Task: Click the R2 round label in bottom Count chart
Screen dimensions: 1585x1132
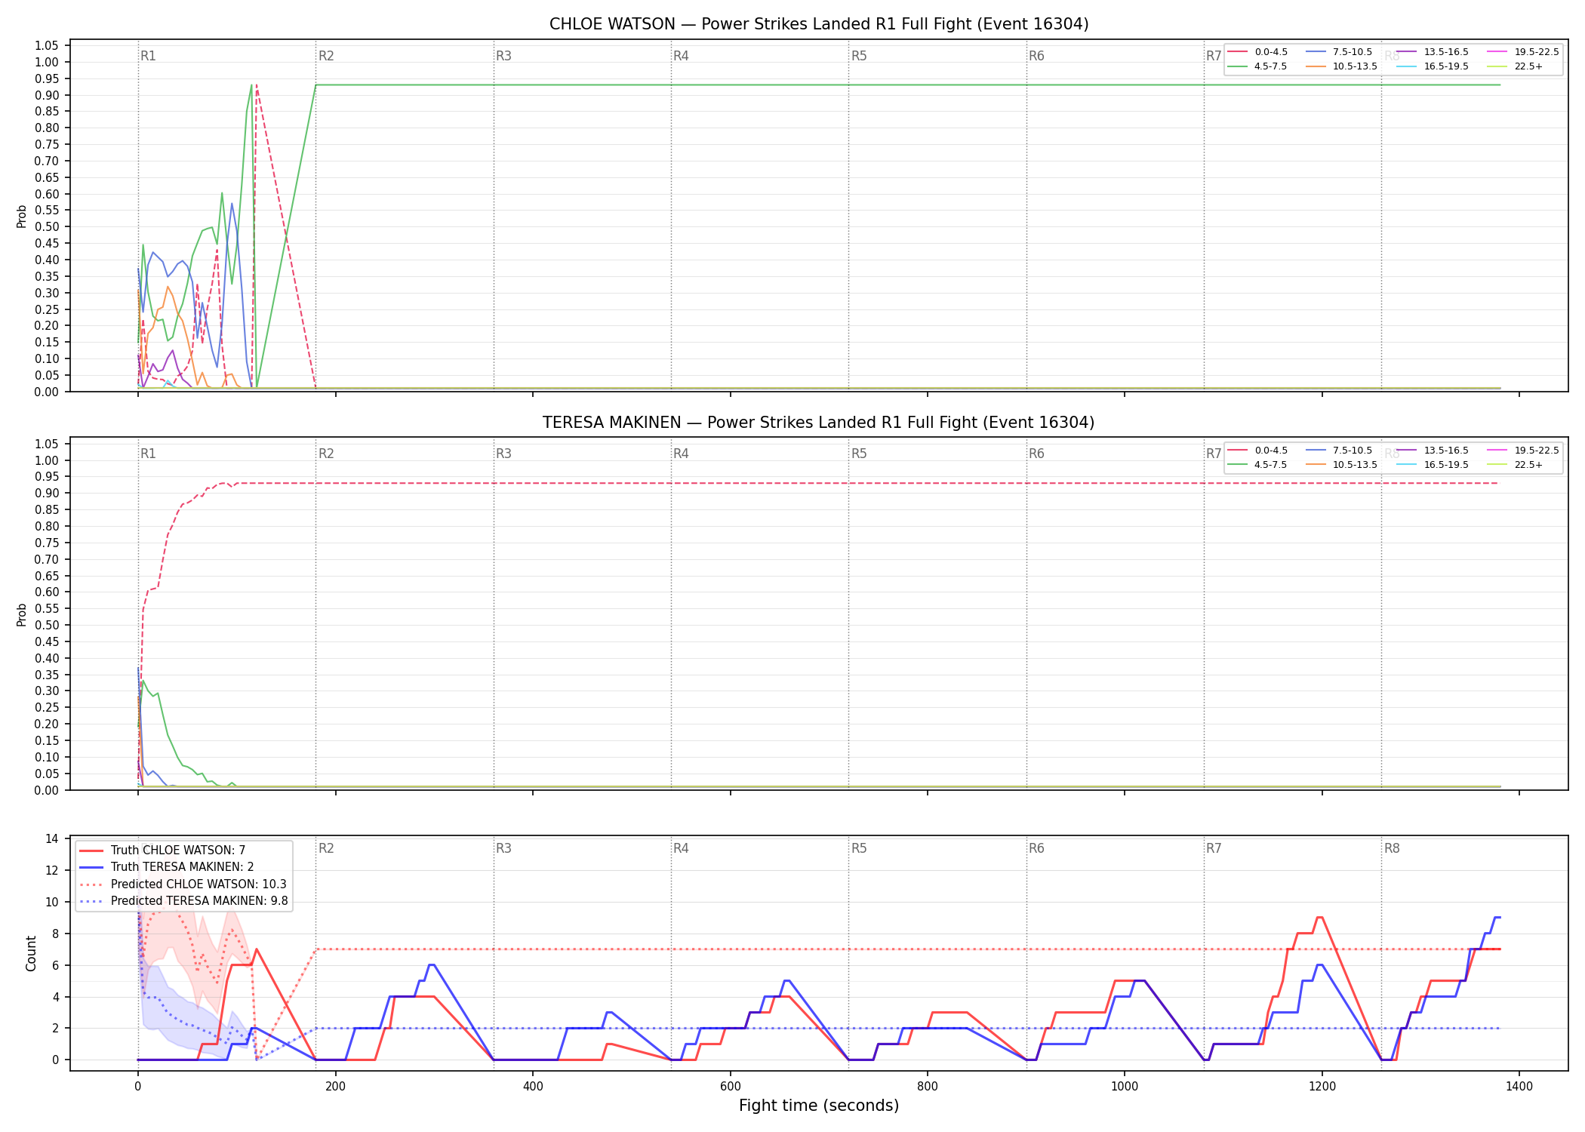Action: (x=326, y=848)
